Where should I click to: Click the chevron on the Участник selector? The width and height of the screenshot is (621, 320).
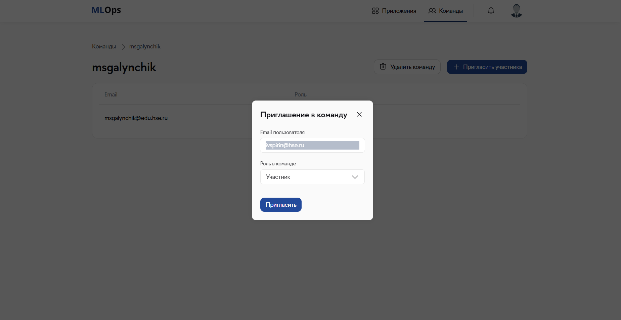[355, 177]
